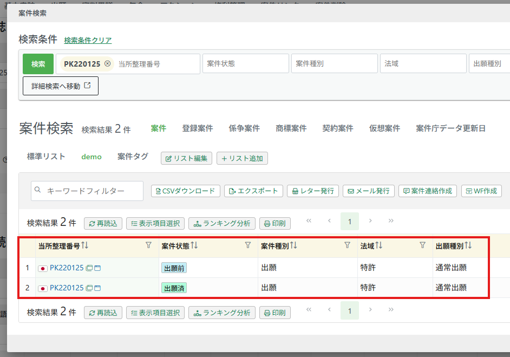
Task: Open filter on 当所整理番号 column
Action: (149, 245)
